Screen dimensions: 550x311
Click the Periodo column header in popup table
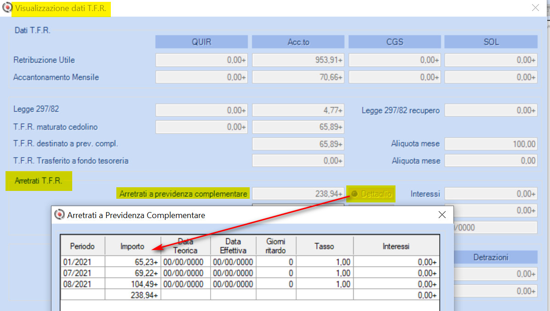pyautogui.click(x=82, y=246)
